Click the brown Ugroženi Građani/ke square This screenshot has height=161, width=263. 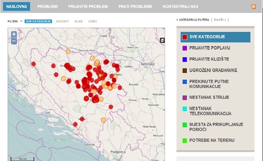[185, 71]
